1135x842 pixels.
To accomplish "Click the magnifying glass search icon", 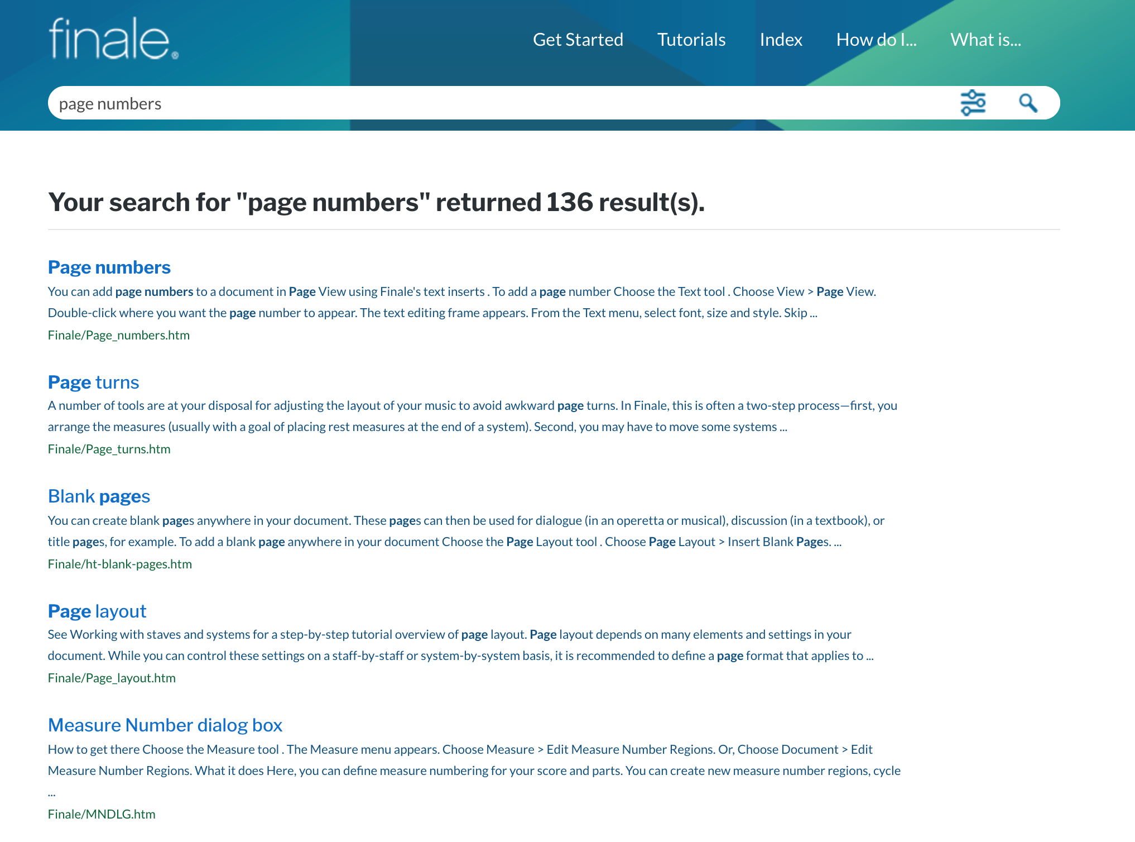I will click(x=1028, y=103).
